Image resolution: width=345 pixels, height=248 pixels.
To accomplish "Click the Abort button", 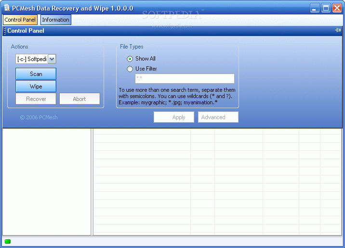I will click(80, 99).
